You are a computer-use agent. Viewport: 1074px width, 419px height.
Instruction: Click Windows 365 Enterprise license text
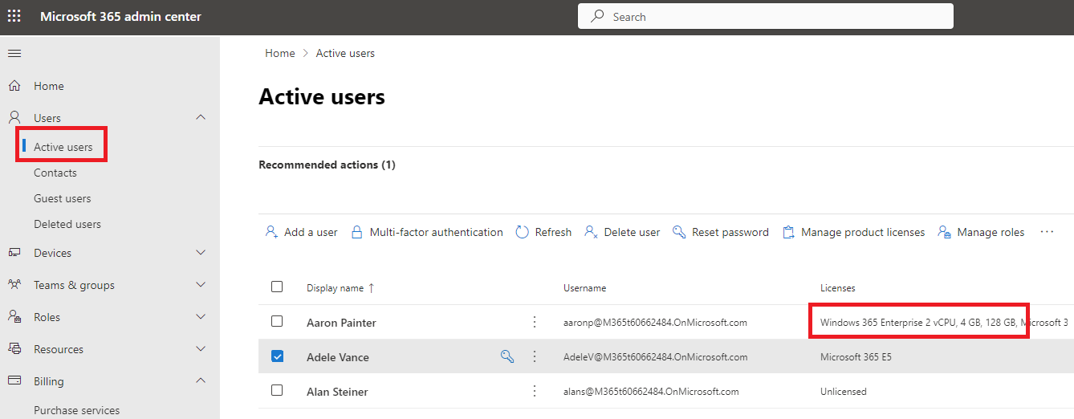919,323
